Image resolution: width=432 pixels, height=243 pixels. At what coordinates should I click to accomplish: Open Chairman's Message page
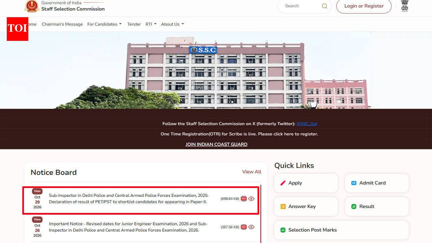62,24
